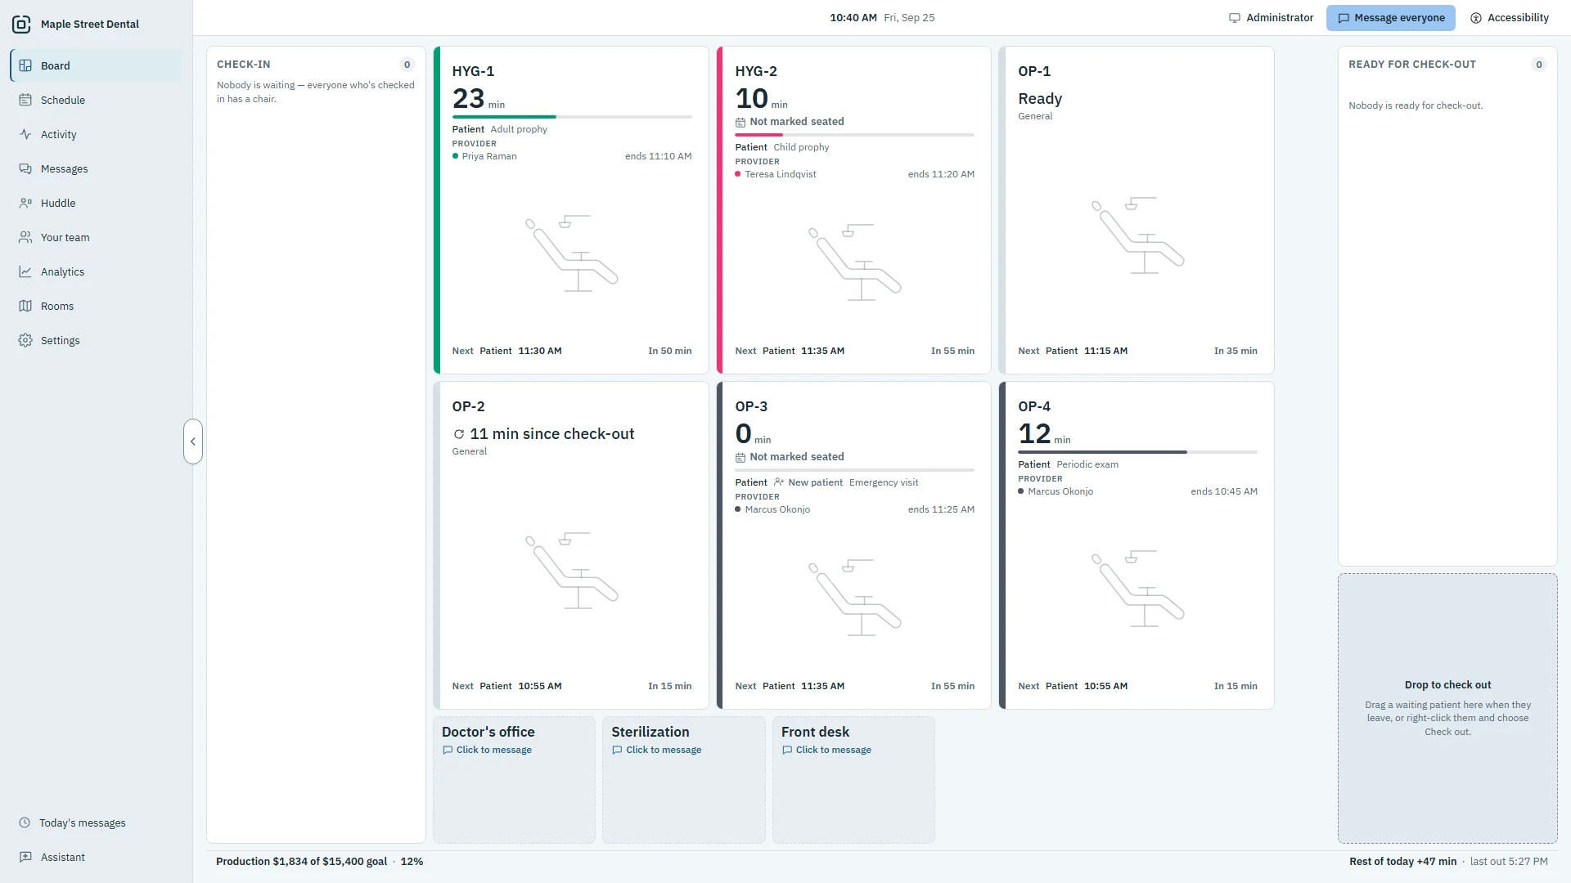Image resolution: width=1571 pixels, height=883 pixels.
Task: Open the Messages chat icon
Action: [25, 168]
